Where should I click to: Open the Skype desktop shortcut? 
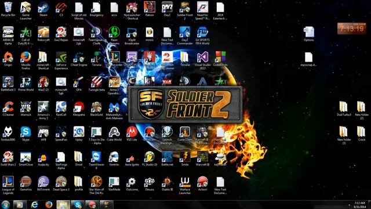(26, 134)
